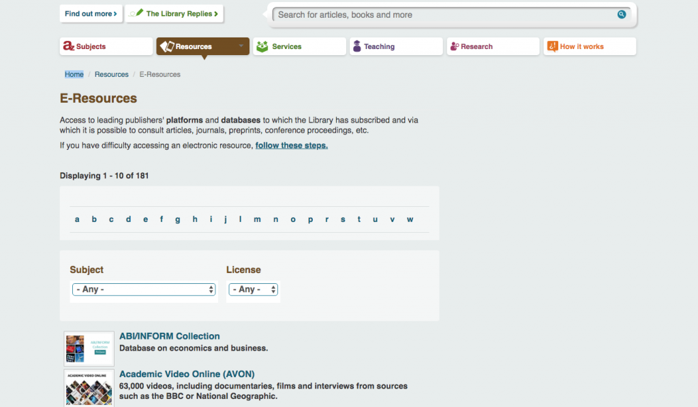Filter resources by letter d
Screen dimensions: 698x407
pyautogui.click(x=128, y=219)
